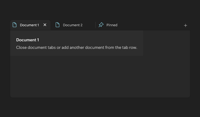Click the file icon on the Document 2 tab
This screenshot has width=200, height=117.
(58, 25)
